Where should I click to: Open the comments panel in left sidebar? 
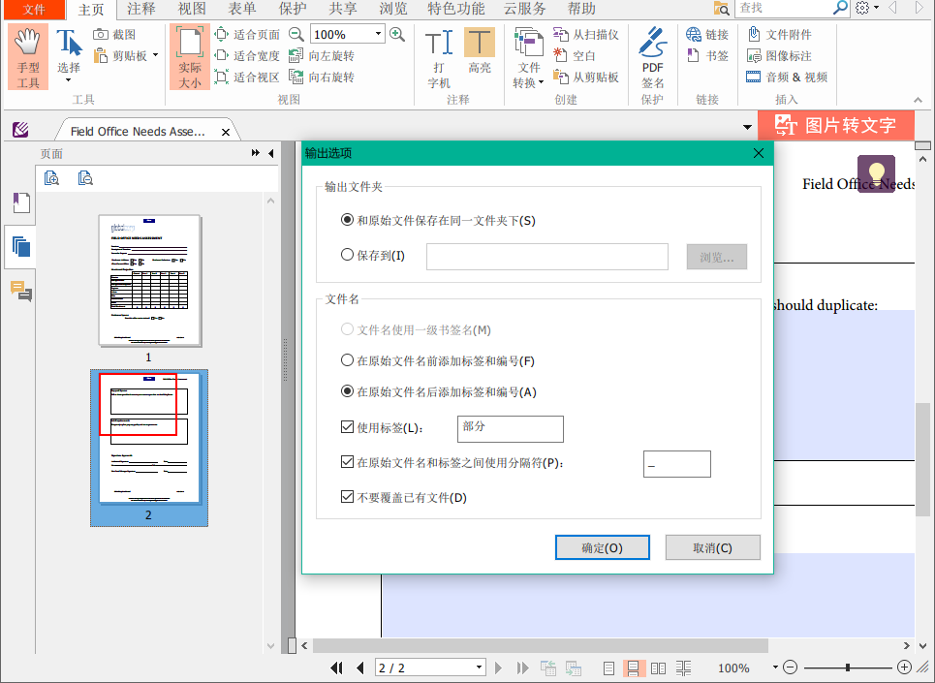point(20,290)
